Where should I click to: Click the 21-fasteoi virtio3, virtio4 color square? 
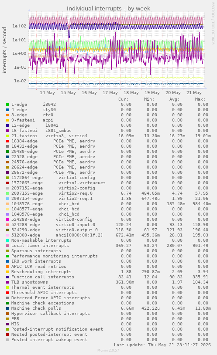coord(7,136)
